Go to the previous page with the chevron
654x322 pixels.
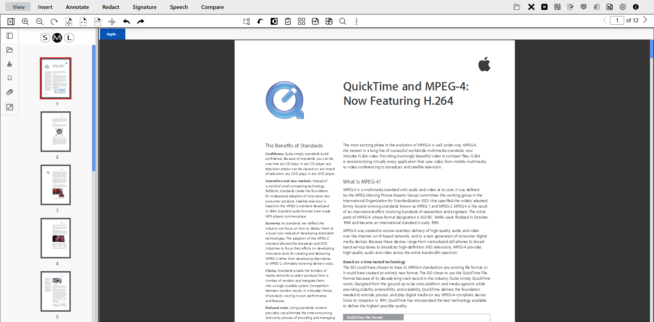605,20
